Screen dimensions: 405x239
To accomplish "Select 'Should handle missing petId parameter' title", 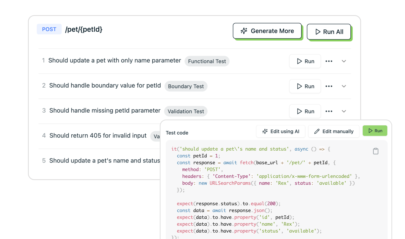I will (x=105, y=110).
